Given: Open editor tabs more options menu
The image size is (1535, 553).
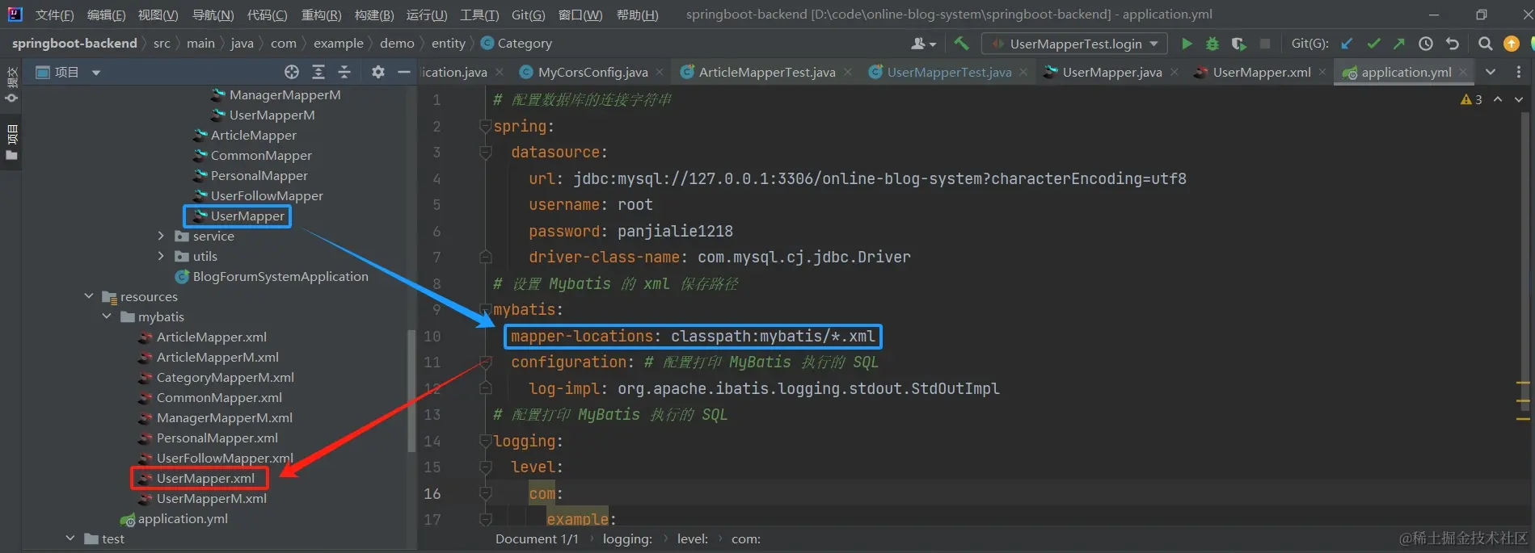Looking at the screenshot, I should pyautogui.click(x=1518, y=72).
